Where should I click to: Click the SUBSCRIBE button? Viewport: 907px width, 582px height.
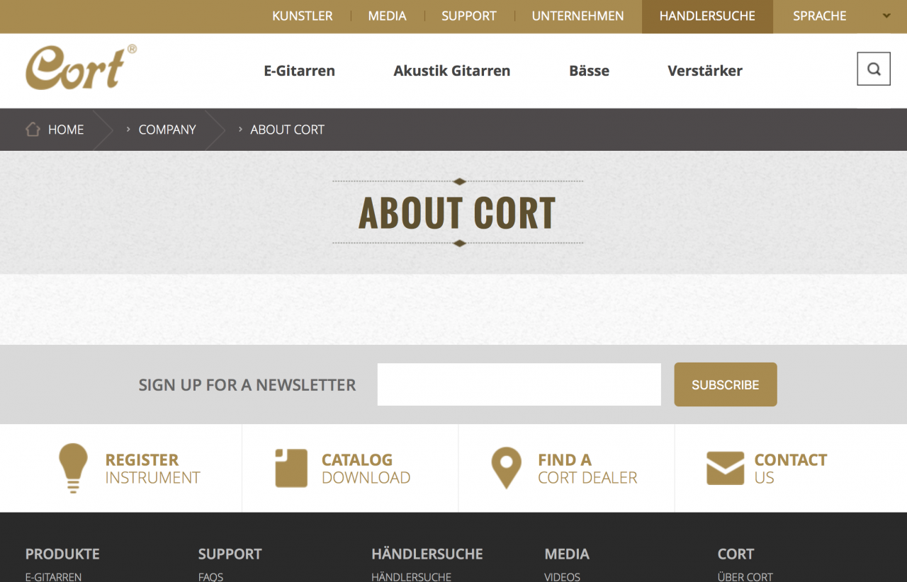coord(726,384)
